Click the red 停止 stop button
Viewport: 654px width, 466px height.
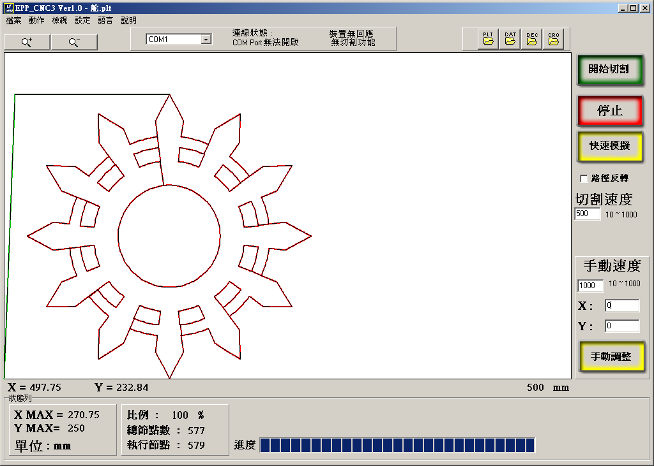tap(610, 111)
